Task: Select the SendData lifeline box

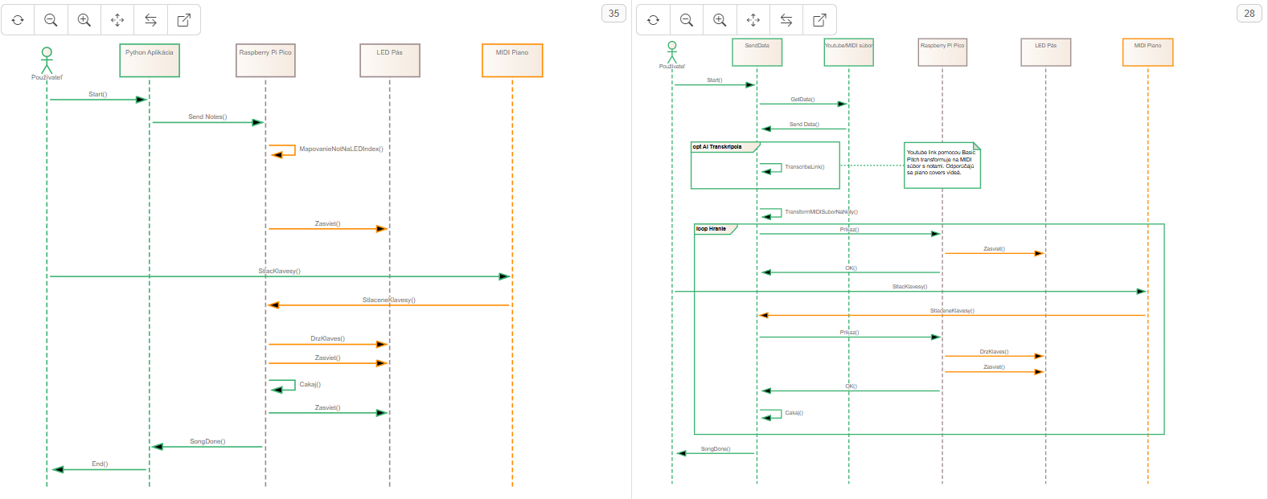Action: click(757, 52)
